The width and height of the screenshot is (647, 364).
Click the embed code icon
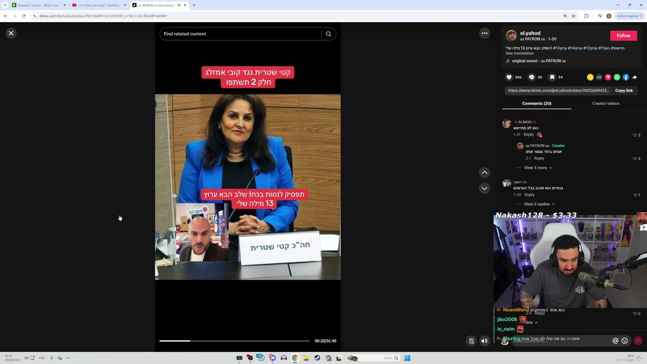coord(599,77)
